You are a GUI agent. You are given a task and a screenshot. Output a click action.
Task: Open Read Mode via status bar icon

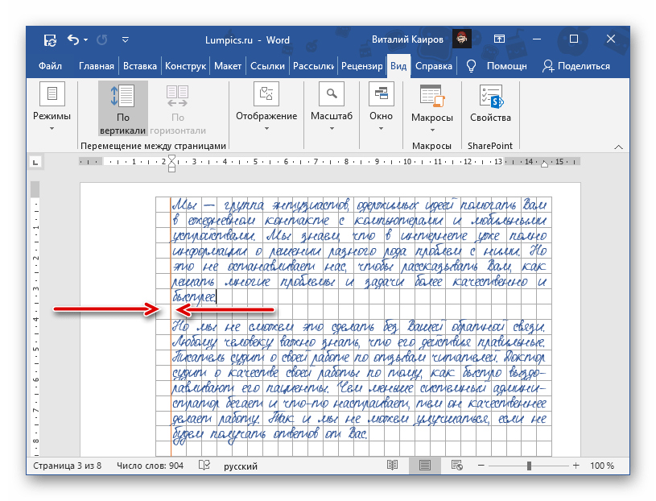[392, 465]
